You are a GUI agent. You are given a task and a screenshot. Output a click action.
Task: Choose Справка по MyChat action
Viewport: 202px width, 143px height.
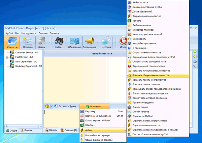click(158, 116)
